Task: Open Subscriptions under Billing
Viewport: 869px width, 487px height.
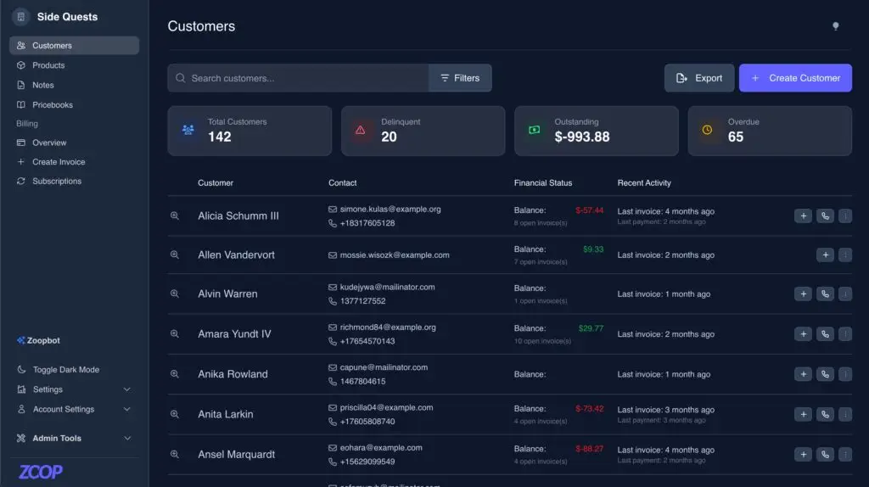Action: 57,182
